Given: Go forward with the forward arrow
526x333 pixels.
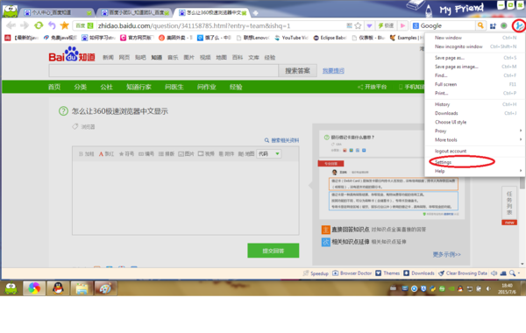Looking at the screenshot, I should coord(25,25).
